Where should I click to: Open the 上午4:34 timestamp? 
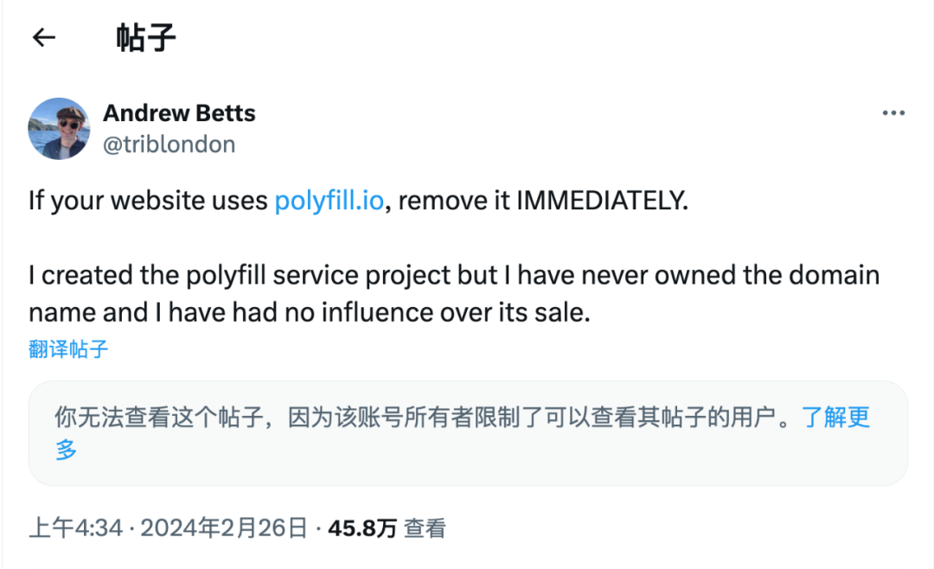coord(75,527)
